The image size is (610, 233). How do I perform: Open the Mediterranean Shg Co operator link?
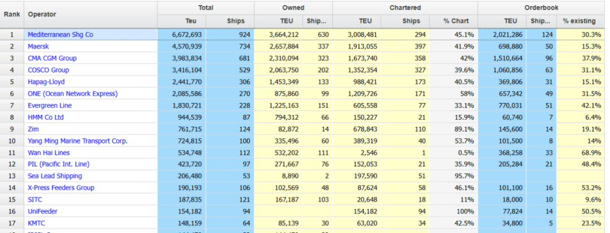pos(60,34)
